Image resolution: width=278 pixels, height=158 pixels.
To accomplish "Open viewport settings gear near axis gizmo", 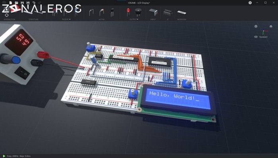I will click(x=256, y=26).
